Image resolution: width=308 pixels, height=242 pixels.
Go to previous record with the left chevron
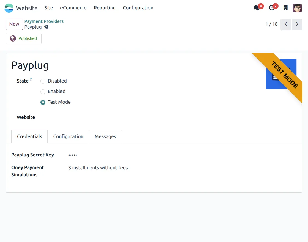click(286, 24)
